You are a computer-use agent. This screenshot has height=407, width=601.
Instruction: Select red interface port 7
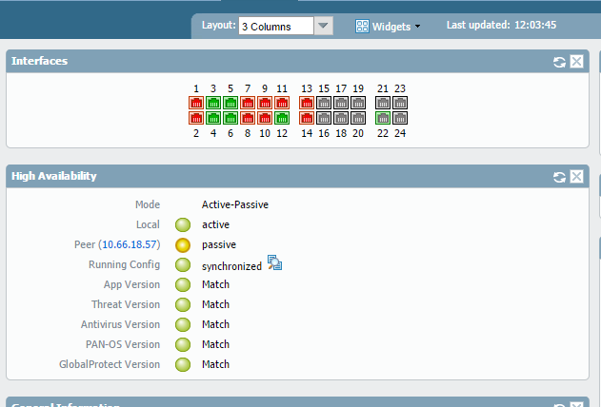(248, 103)
